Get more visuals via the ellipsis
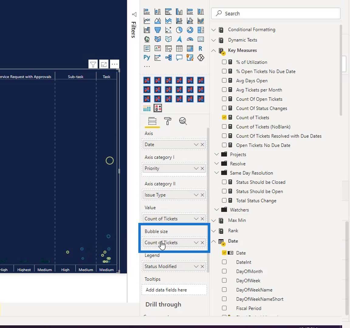 click(x=147, y=67)
